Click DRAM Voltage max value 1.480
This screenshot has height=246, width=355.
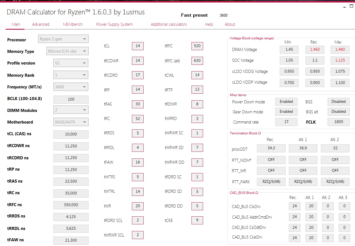340,50
